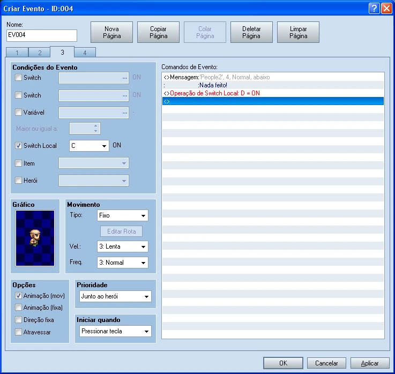The width and height of the screenshot is (395, 374).
Task: Click the Variável selector field
Action: (x=94, y=113)
